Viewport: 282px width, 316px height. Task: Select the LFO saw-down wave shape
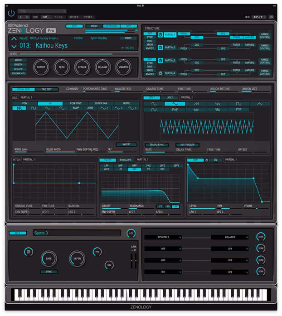click(x=218, y=104)
